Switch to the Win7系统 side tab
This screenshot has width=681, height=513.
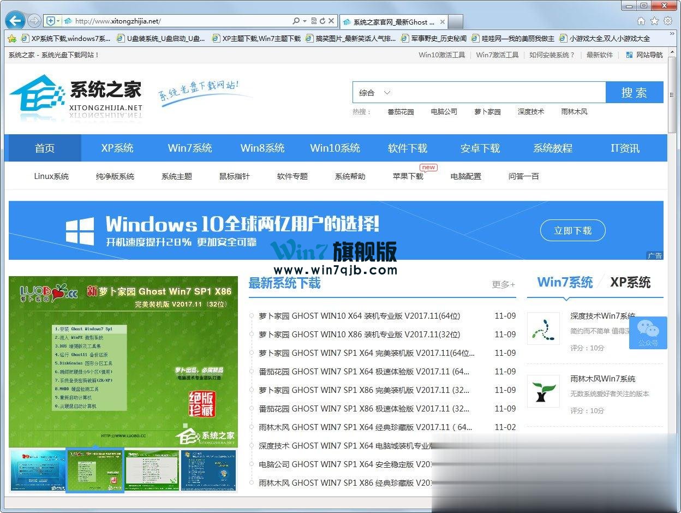point(565,282)
